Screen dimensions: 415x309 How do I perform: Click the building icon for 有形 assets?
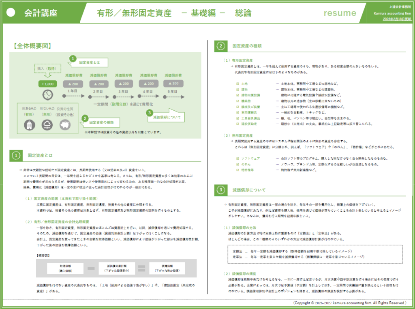pyautogui.click(x=30, y=125)
